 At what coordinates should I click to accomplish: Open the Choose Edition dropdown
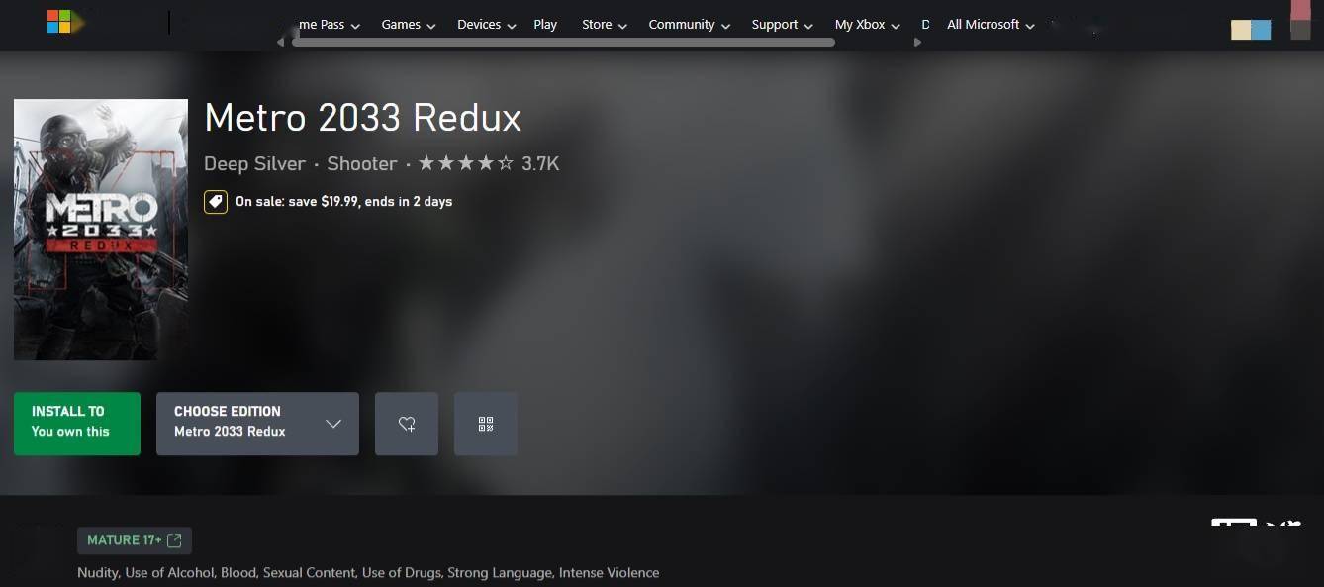pyautogui.click(x=257, y=424)
